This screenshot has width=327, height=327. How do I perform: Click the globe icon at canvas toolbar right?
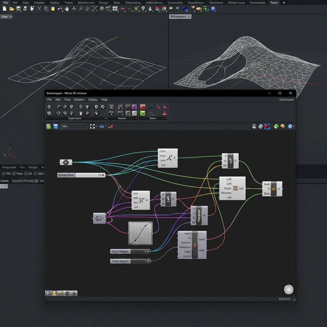click(291, 126)
